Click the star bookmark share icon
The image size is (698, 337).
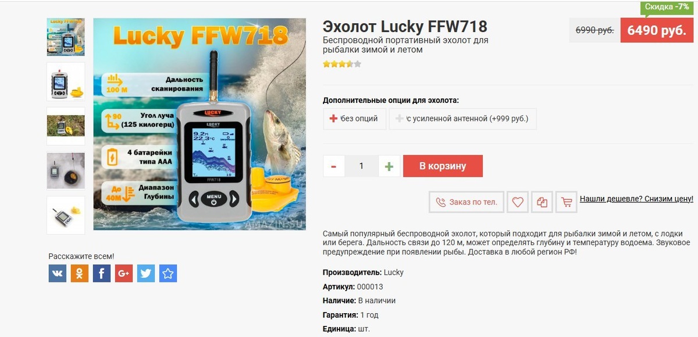[x=168, y=273]
